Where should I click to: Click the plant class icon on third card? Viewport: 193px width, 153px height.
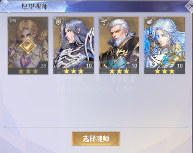(104, 21)
